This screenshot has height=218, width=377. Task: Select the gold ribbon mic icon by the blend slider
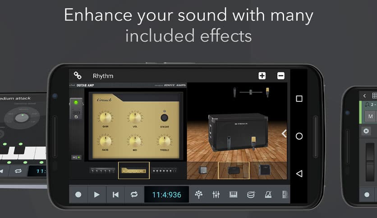click(267, 92)
